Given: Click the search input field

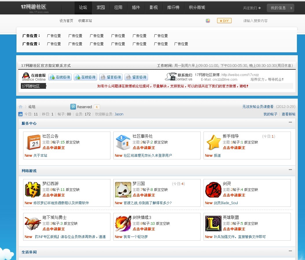Looking at the screenshot, I should pyautogui.click(x=260, y=21).
